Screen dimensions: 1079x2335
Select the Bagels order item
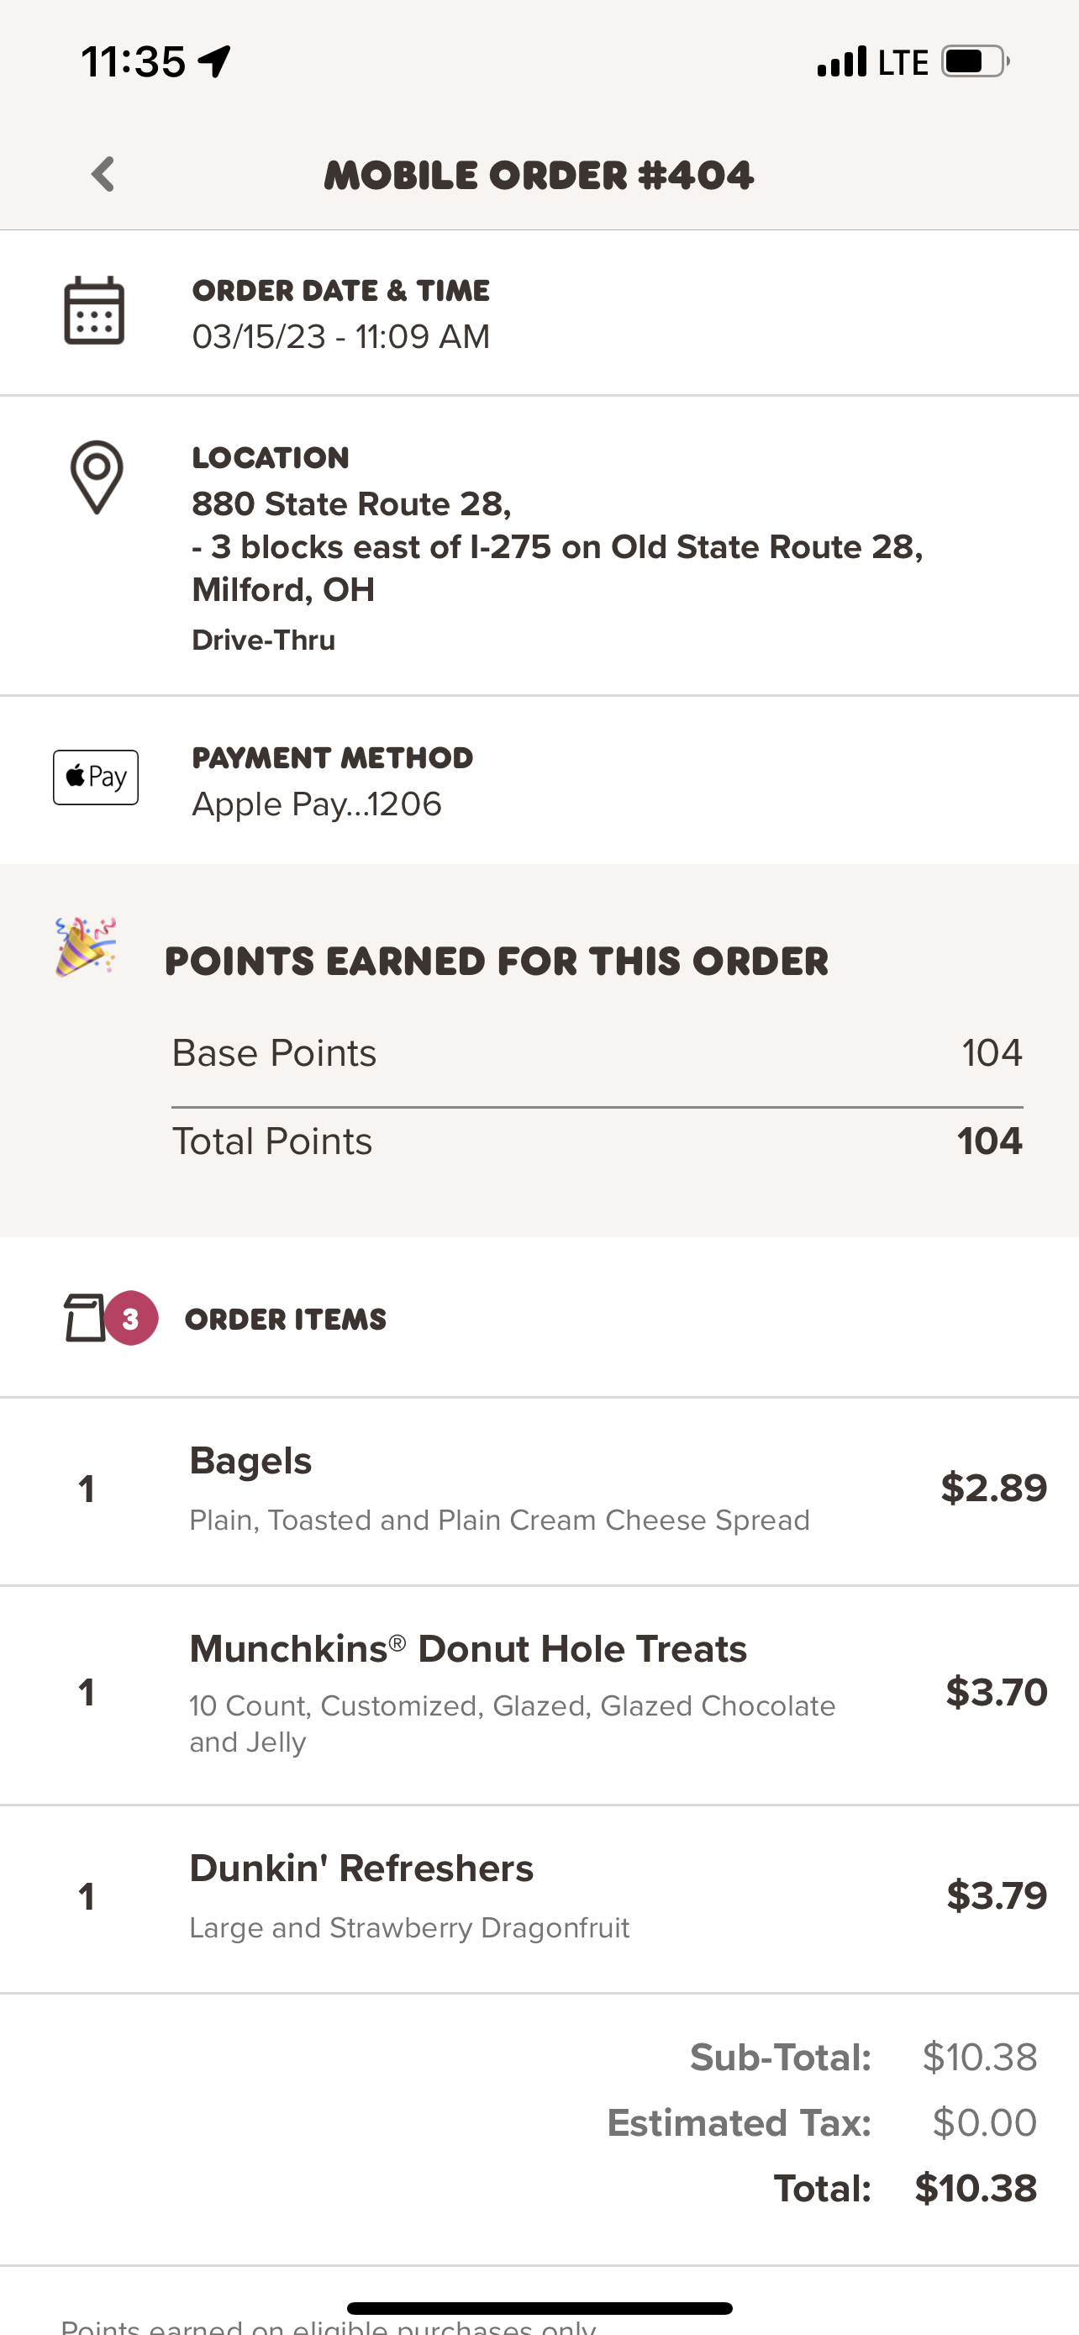coord(250,1461)
